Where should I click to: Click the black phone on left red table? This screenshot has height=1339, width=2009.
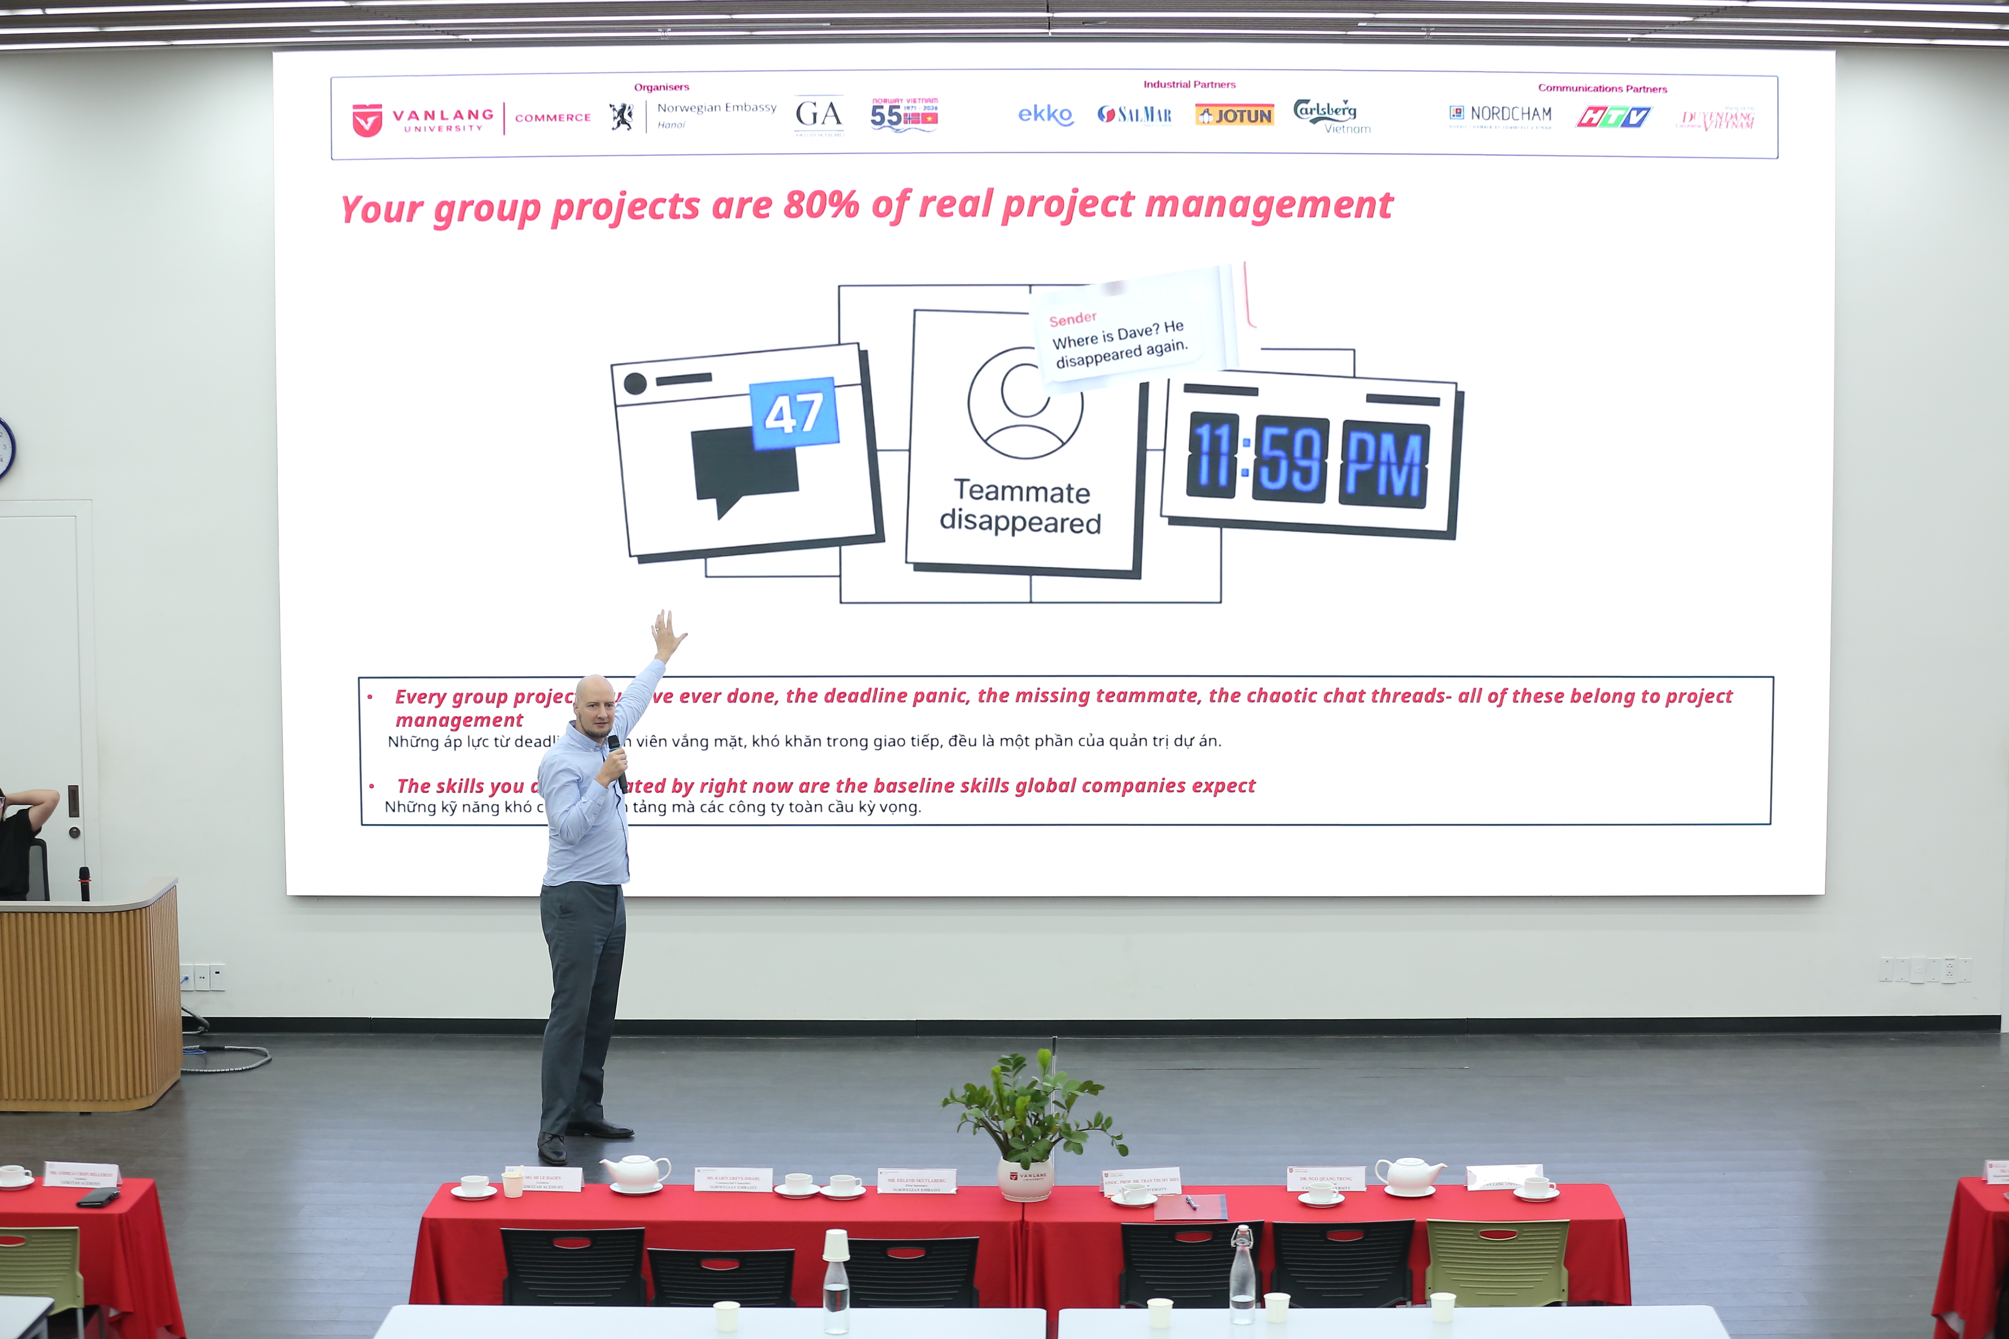click(98, 1198)
